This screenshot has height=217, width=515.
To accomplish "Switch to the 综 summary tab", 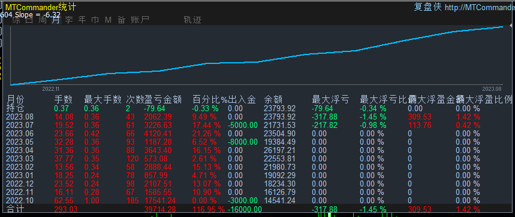I will (x=16, y=20).
